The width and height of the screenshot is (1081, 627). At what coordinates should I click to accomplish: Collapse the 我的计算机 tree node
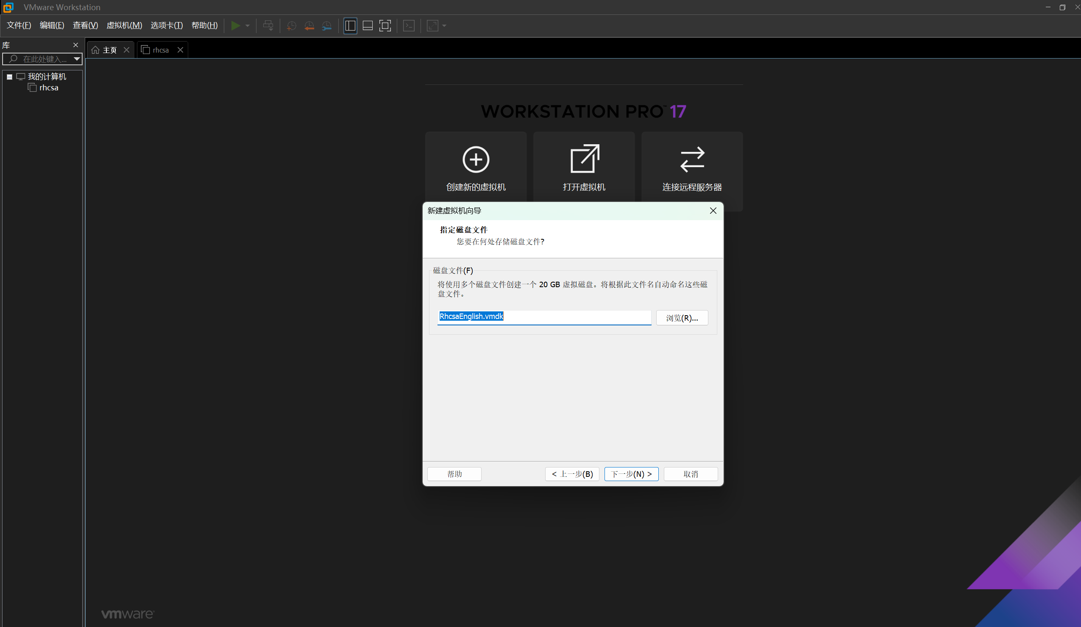[x=9, y=77]
